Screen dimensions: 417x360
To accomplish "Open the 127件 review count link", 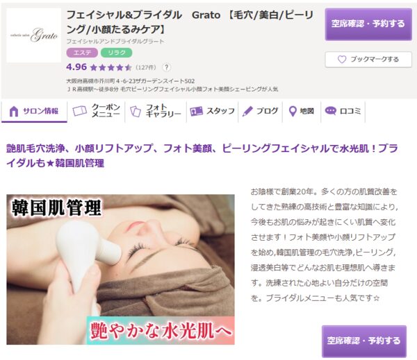I will (146, 67).
